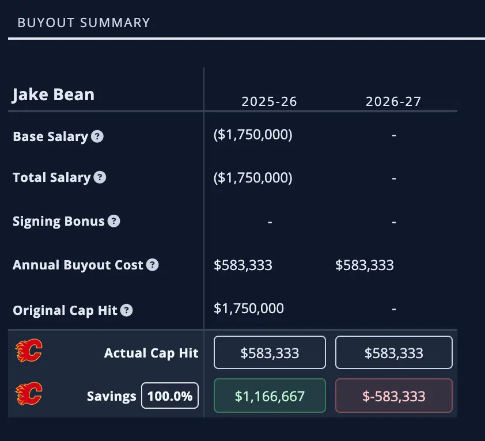This screenshot has width=485, height=441.
Task: Click the 2026-27 Annual Buyout Cost value
Action: point(365,265)
